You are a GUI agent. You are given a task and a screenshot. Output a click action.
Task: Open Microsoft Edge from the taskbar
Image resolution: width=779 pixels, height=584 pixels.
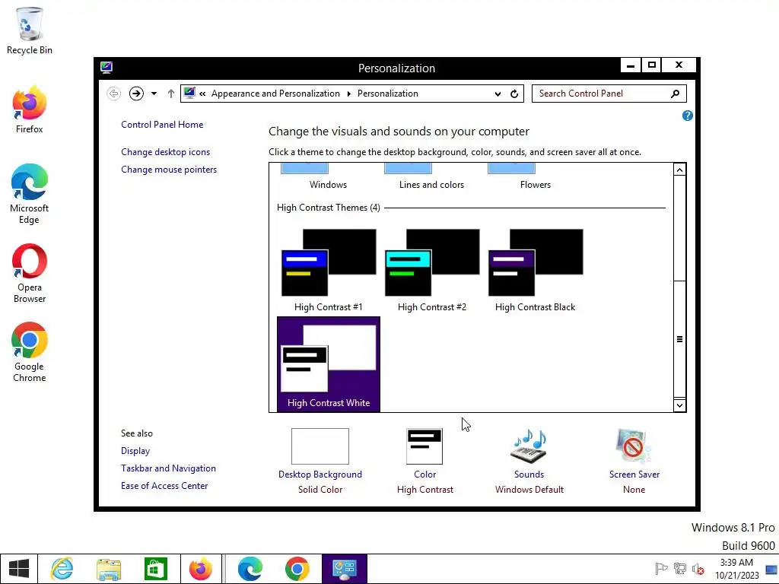[x=250, y=569]
